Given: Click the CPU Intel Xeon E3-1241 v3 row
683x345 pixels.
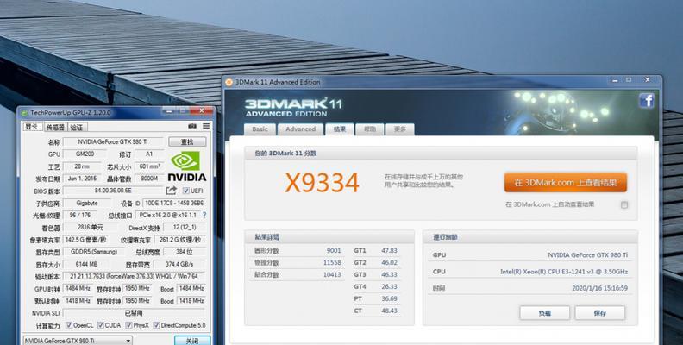Looking at the screenshot, I should point(530,272).
